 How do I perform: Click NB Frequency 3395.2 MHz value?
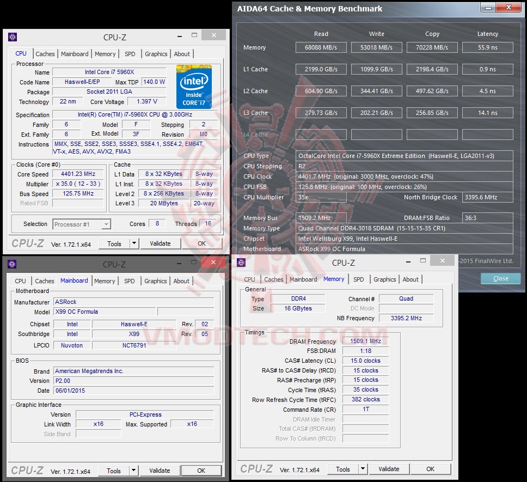click(x=406, y=318)
